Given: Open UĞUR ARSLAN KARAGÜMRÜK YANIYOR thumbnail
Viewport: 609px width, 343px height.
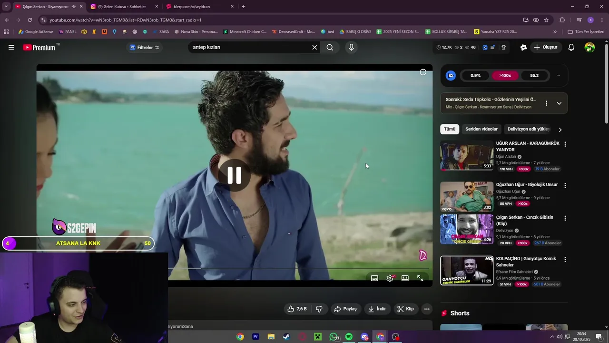Looking at the screenshot, I should pyautogui.click(x=467, y=155).
